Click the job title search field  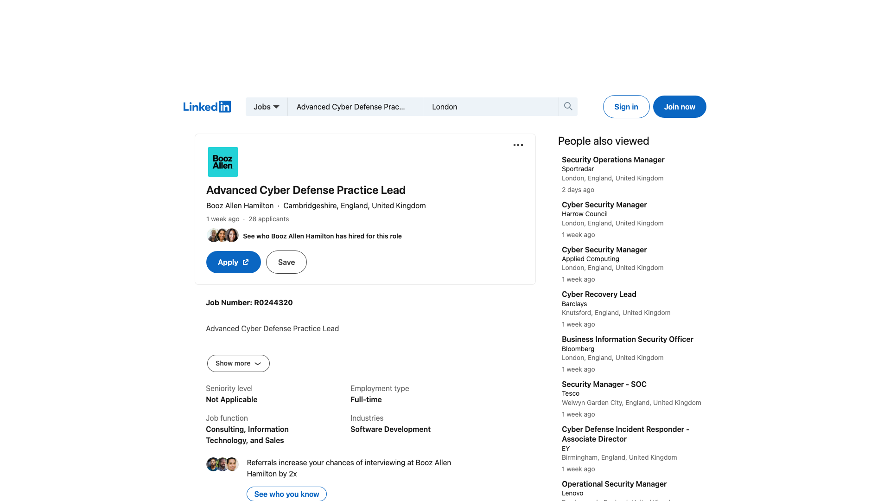355,107
